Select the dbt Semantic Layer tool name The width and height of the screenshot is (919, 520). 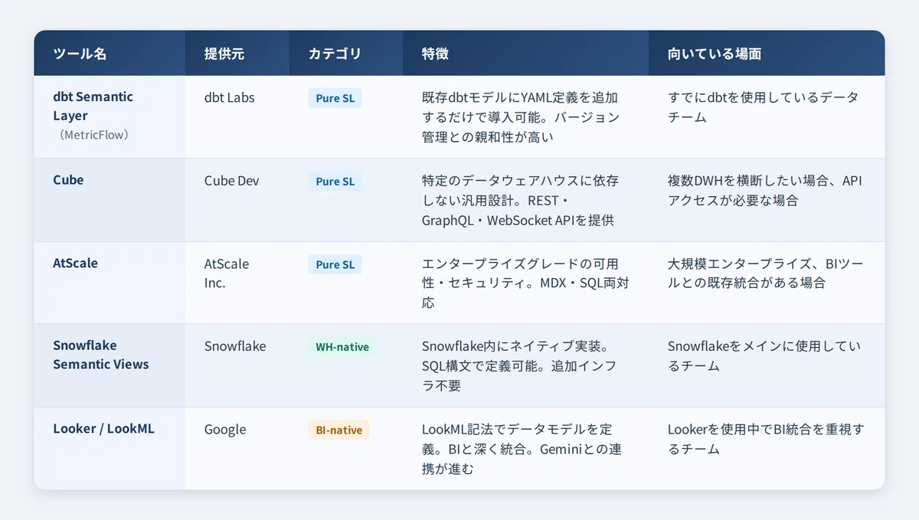pos(93,106)
